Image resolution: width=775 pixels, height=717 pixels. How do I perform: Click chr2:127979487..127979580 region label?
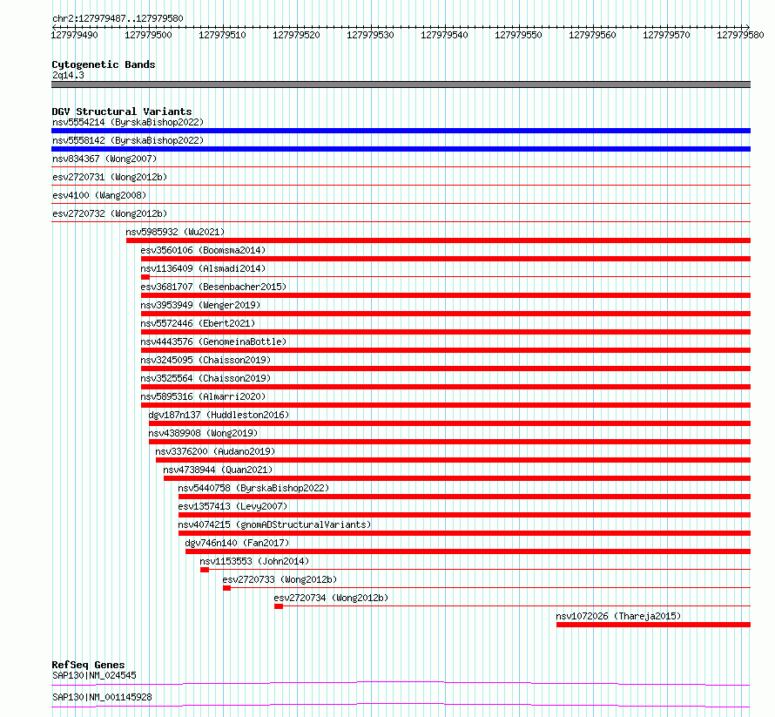point(118,18)
